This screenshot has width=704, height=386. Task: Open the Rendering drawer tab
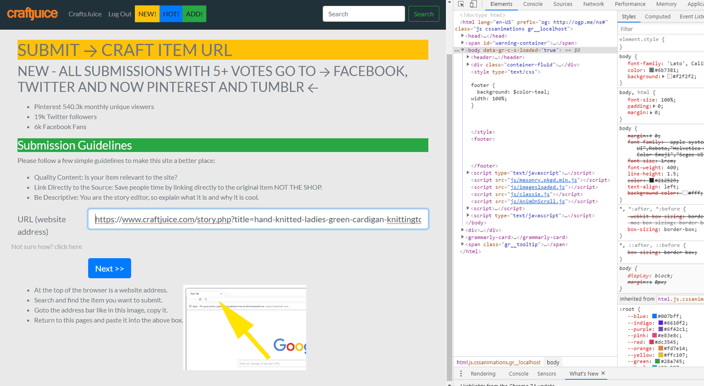coord(483,374)
